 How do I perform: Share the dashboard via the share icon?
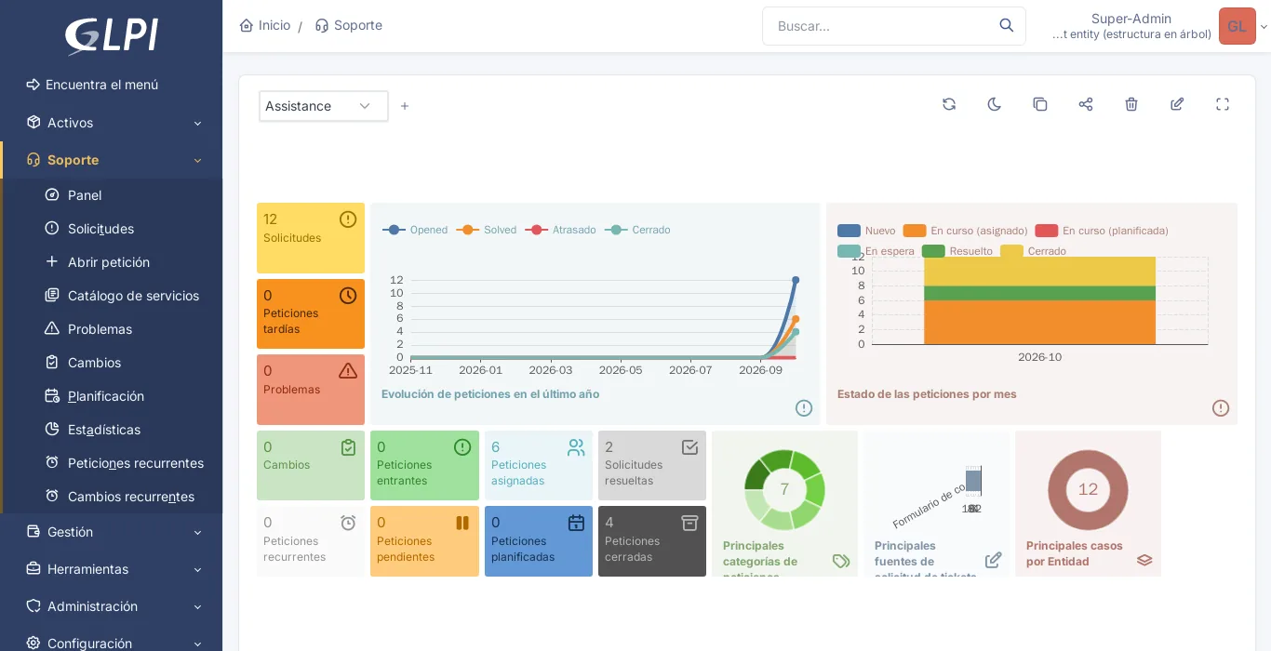point(1086,104)
